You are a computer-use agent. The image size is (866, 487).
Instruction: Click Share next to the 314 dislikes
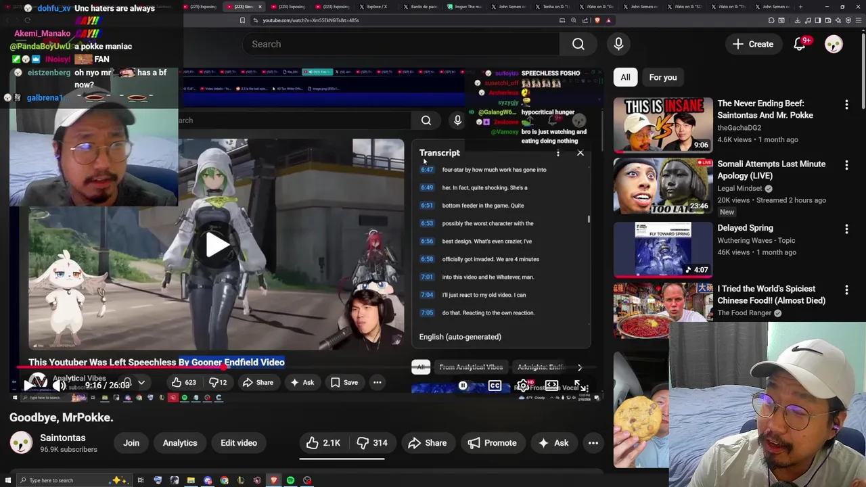tap(428, 443)
